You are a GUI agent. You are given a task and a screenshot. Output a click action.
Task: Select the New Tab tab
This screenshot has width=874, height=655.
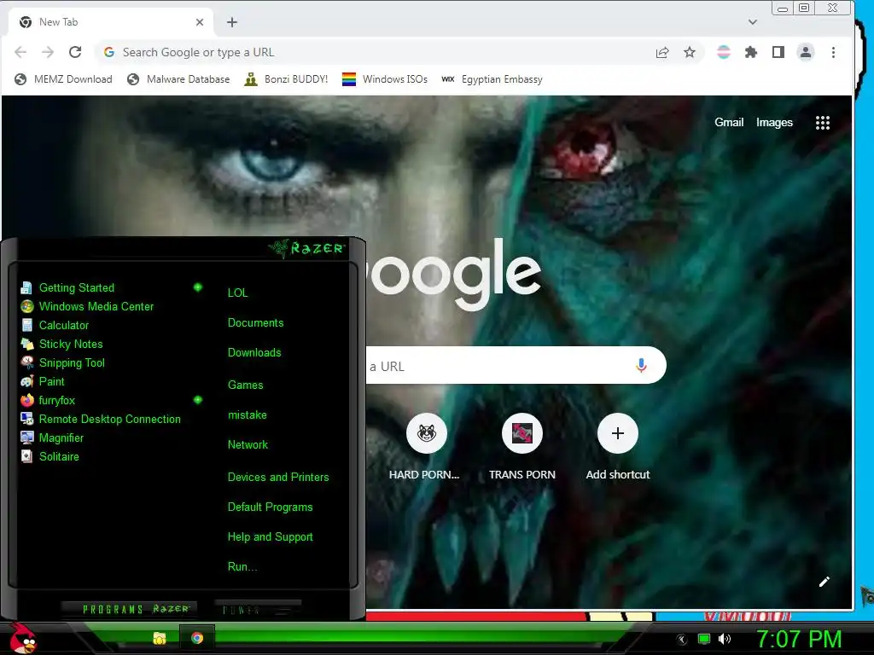(x=110, y=22)
